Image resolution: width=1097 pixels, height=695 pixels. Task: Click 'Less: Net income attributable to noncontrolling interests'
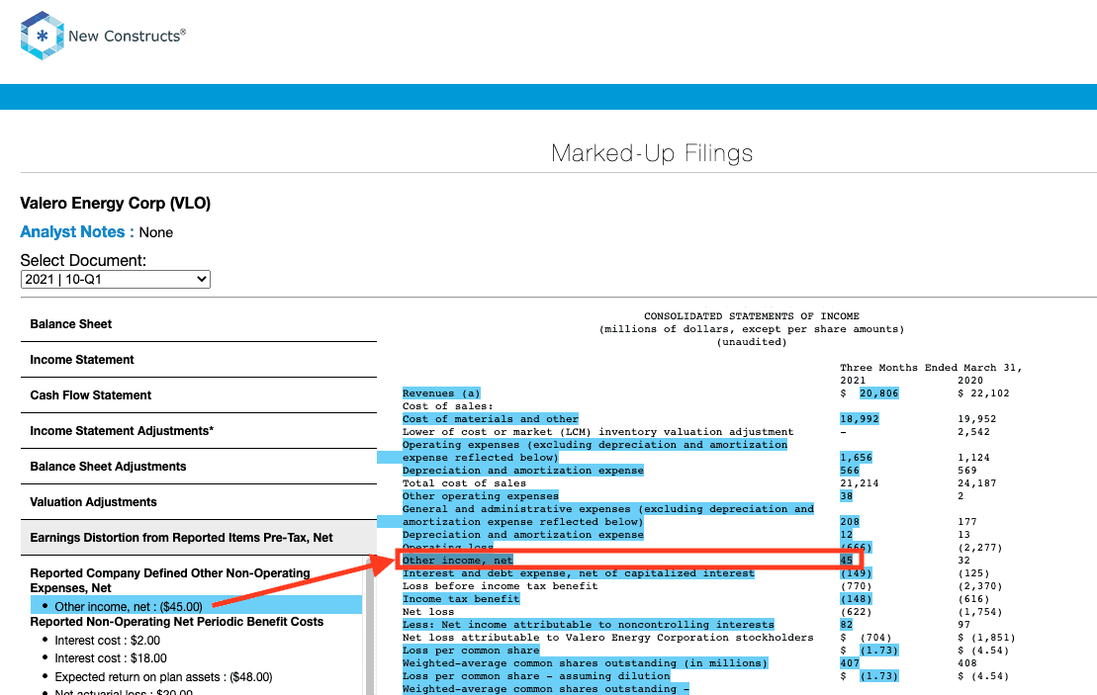click(x=589, y=625)
